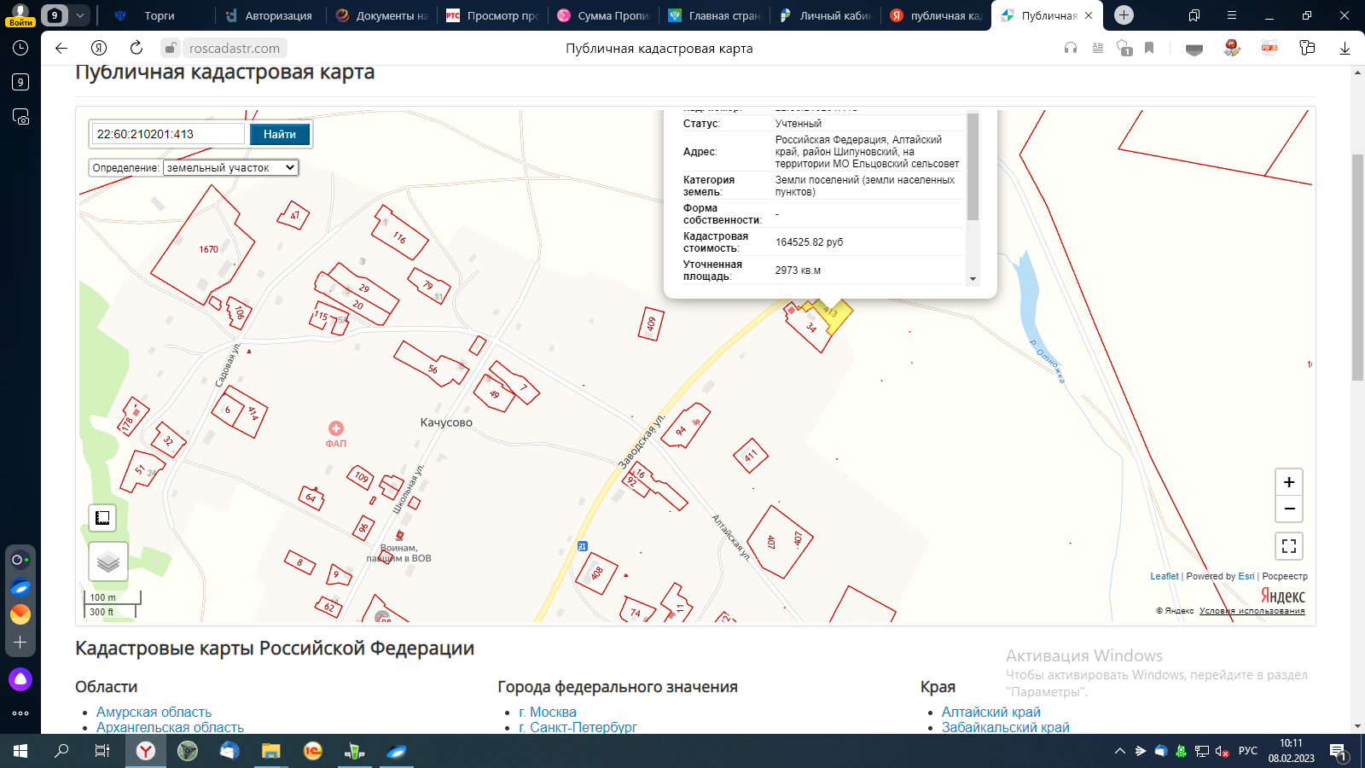The height and width of the screenshot is (768, 1365).
Task: Enable reader mode icon
Action: pos(1098,49)
